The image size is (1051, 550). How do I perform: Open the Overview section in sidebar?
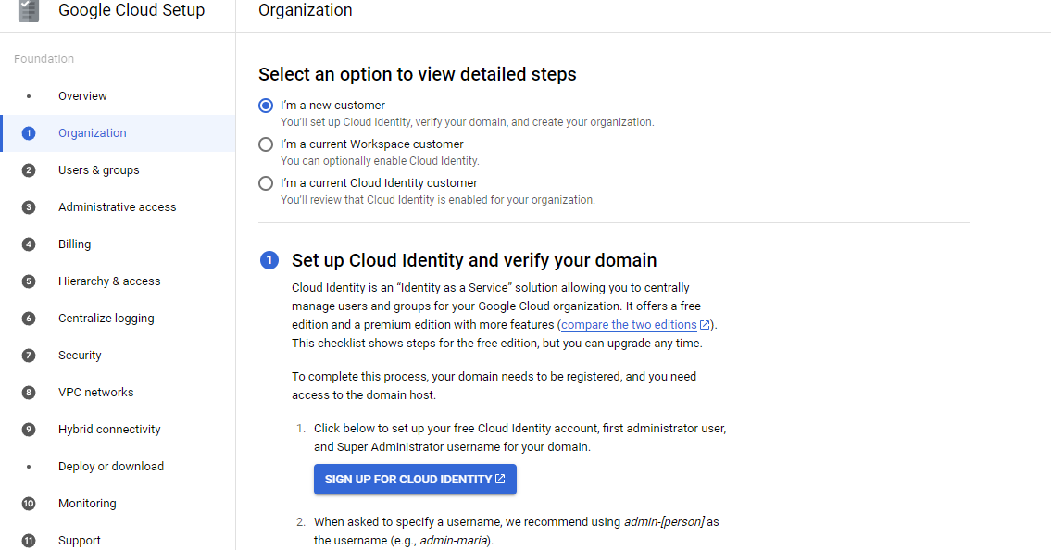(82, 96)
